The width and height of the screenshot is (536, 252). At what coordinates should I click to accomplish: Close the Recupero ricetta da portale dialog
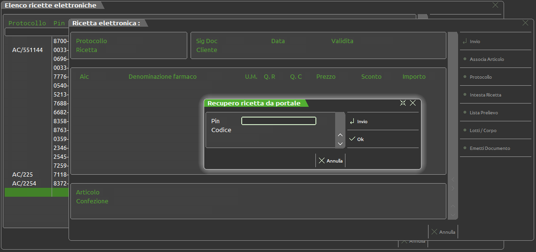click(413, 103)
